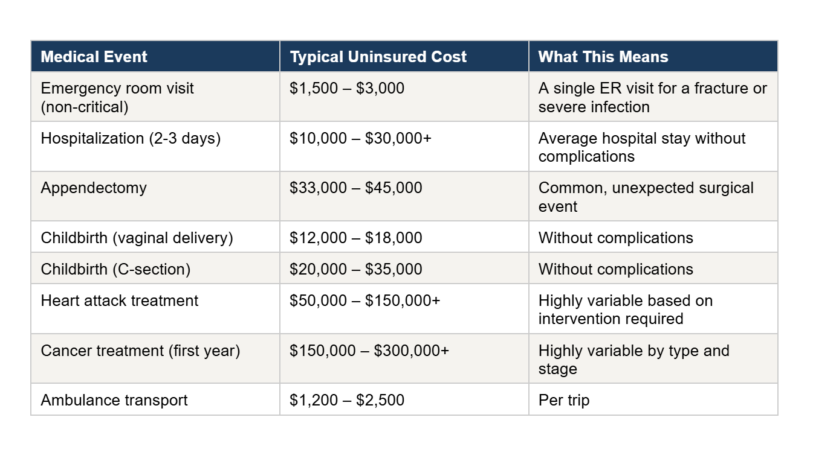This screenshot has width=813, height=461.
Task: Click the $10,000 – $30,000+ cost cell
Action: click(404, 147)
